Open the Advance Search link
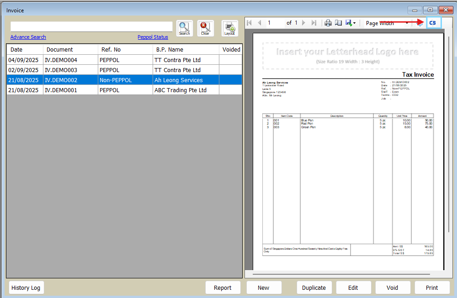This screenshot has height=298, width=457. [28, 37]
